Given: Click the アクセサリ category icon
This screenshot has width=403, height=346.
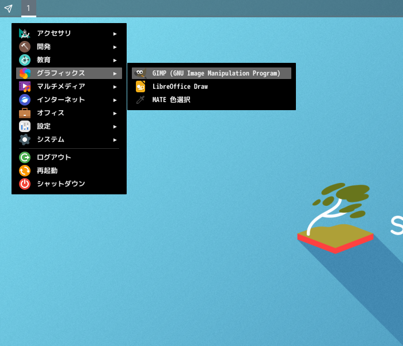Looking at the screenshot, I should coord(25,33).
